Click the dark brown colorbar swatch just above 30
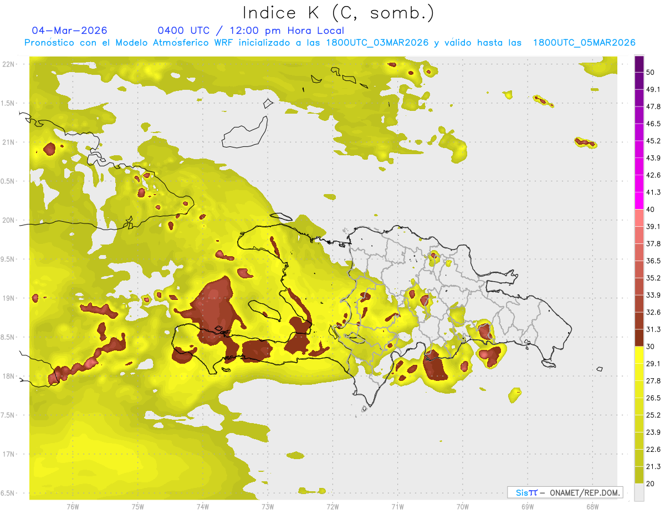Image resolution: width=665 pixels, height=514 pixels. [640, 338]
